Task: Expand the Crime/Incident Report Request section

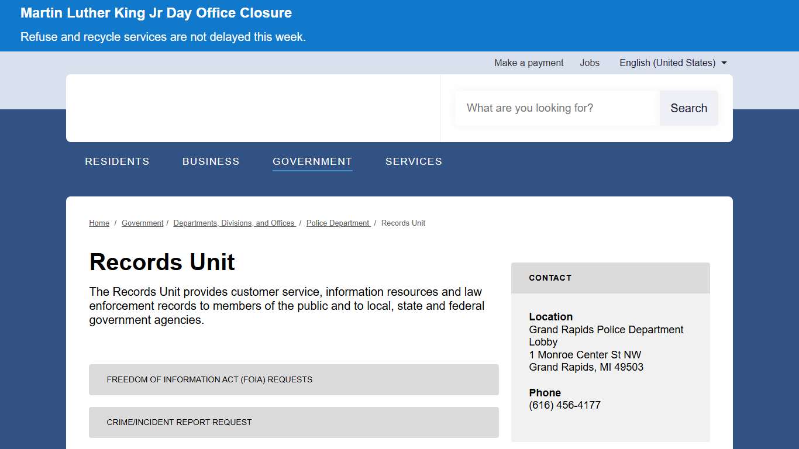Action: tap(294, 422)
